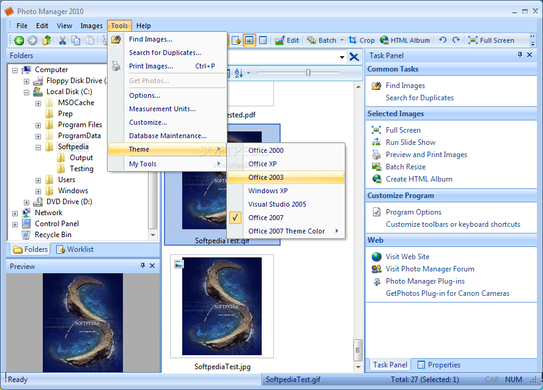Click GetPhotos Plug-in for Canon Cameras link
The height and width of the screenshot is (390, 543).
tap(448, 293)
